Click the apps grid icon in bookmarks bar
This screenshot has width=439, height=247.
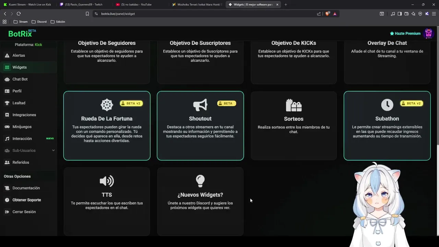[4, 22]
